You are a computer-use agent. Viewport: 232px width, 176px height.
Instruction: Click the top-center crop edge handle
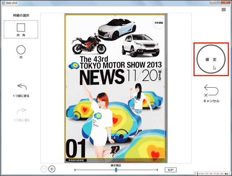[115, 15]
